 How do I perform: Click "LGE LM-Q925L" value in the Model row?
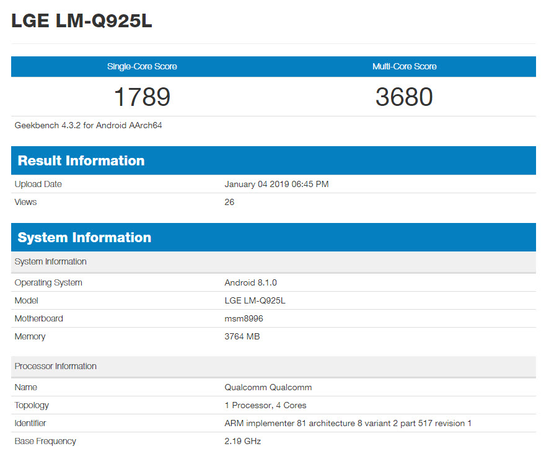255,300
